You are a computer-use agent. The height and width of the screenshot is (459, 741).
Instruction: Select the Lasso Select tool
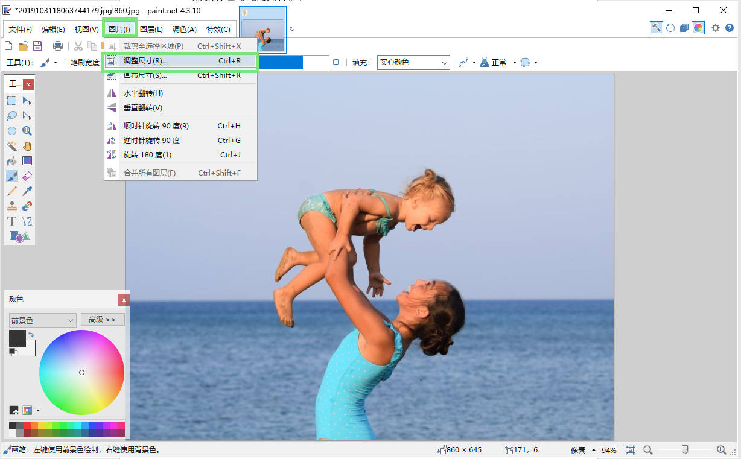click(x=12, y=116)
